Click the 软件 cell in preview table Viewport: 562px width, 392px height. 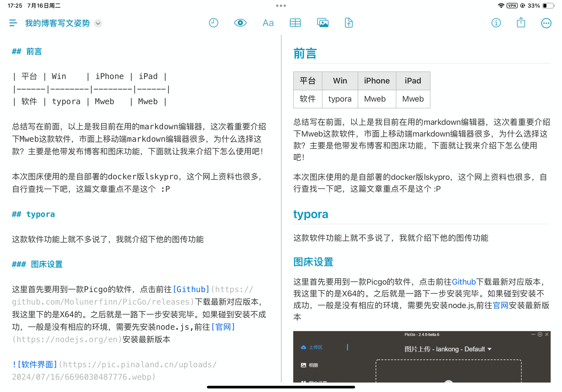click(x=308, y=99)
